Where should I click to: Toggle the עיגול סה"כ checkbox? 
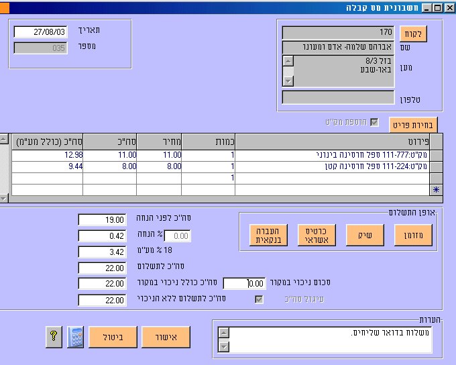click(x=259, y=299)
